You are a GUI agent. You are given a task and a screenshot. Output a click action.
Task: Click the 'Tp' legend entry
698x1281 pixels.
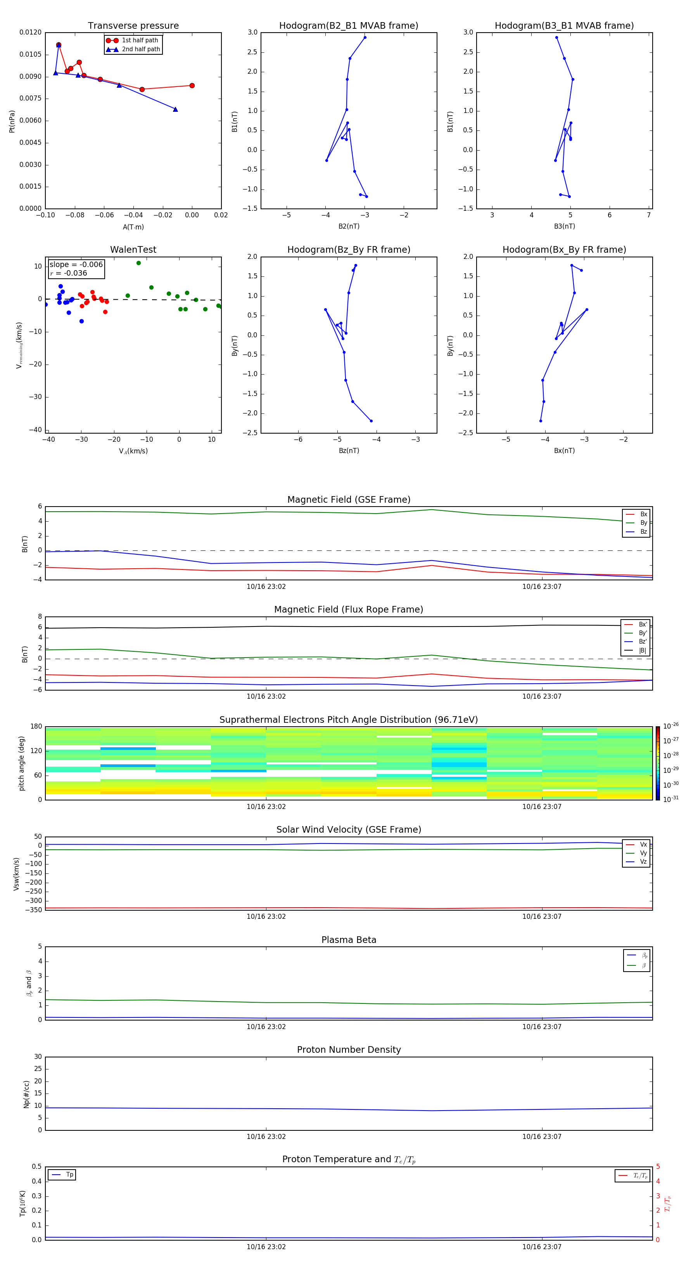pos(62,1175)
